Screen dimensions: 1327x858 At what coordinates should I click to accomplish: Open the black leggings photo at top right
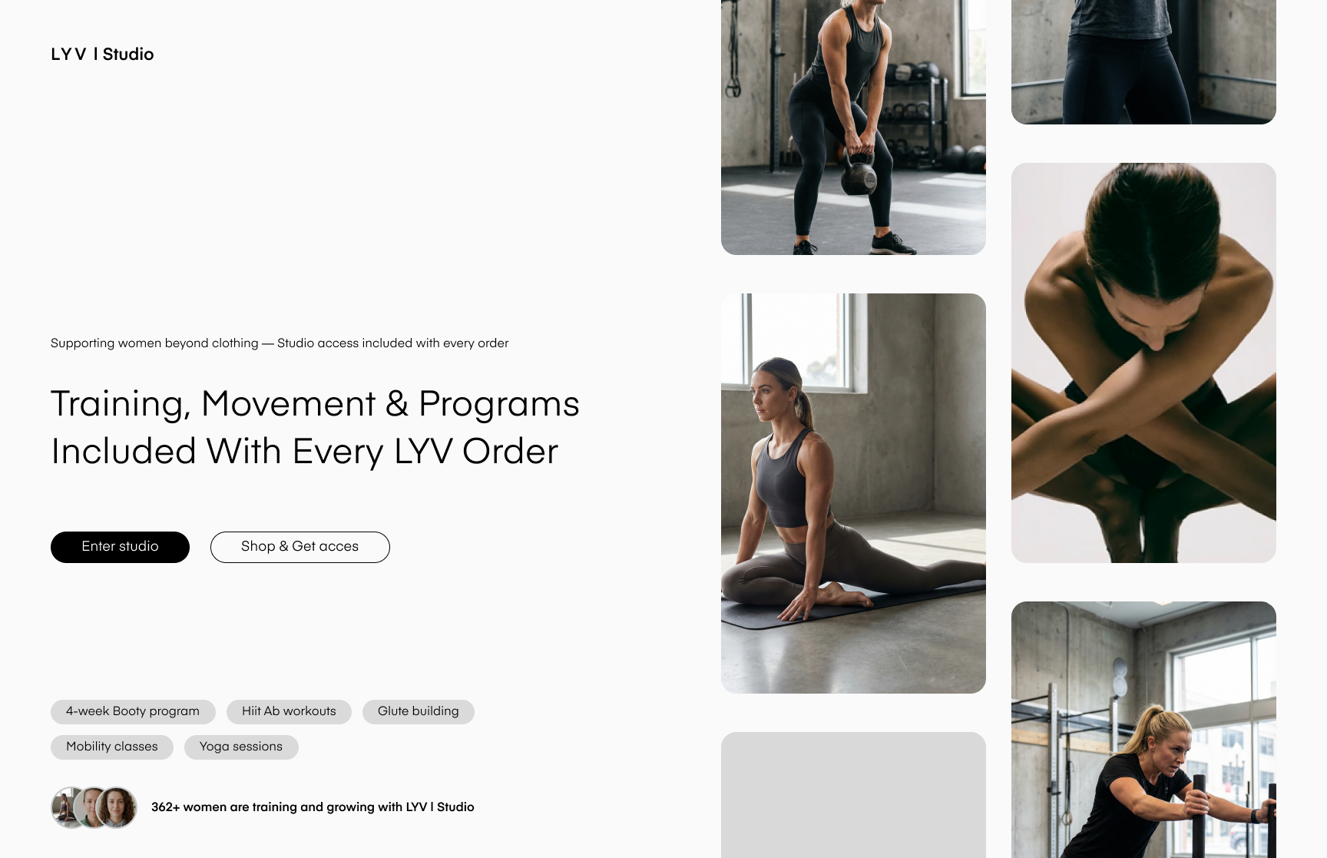(x=1143, y=61)
